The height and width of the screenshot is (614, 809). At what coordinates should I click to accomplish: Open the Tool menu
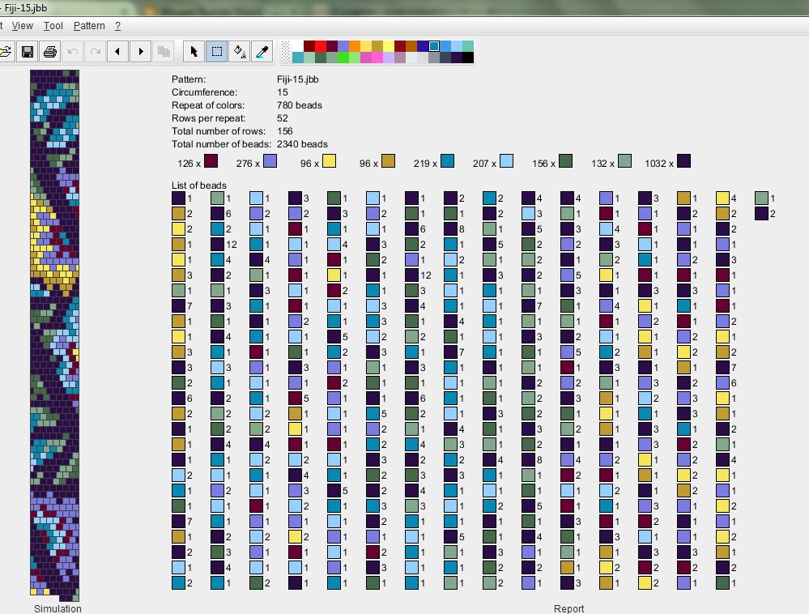click(x=53, y=26)
